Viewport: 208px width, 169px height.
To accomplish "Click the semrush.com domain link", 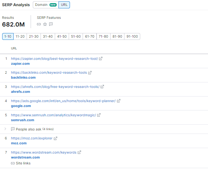I will pyautogui.click(x=23, y=120).
